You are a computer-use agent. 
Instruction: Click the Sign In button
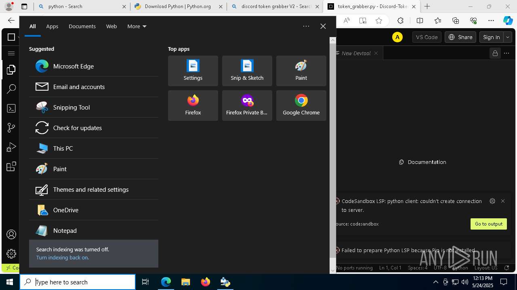click(491, 37)
